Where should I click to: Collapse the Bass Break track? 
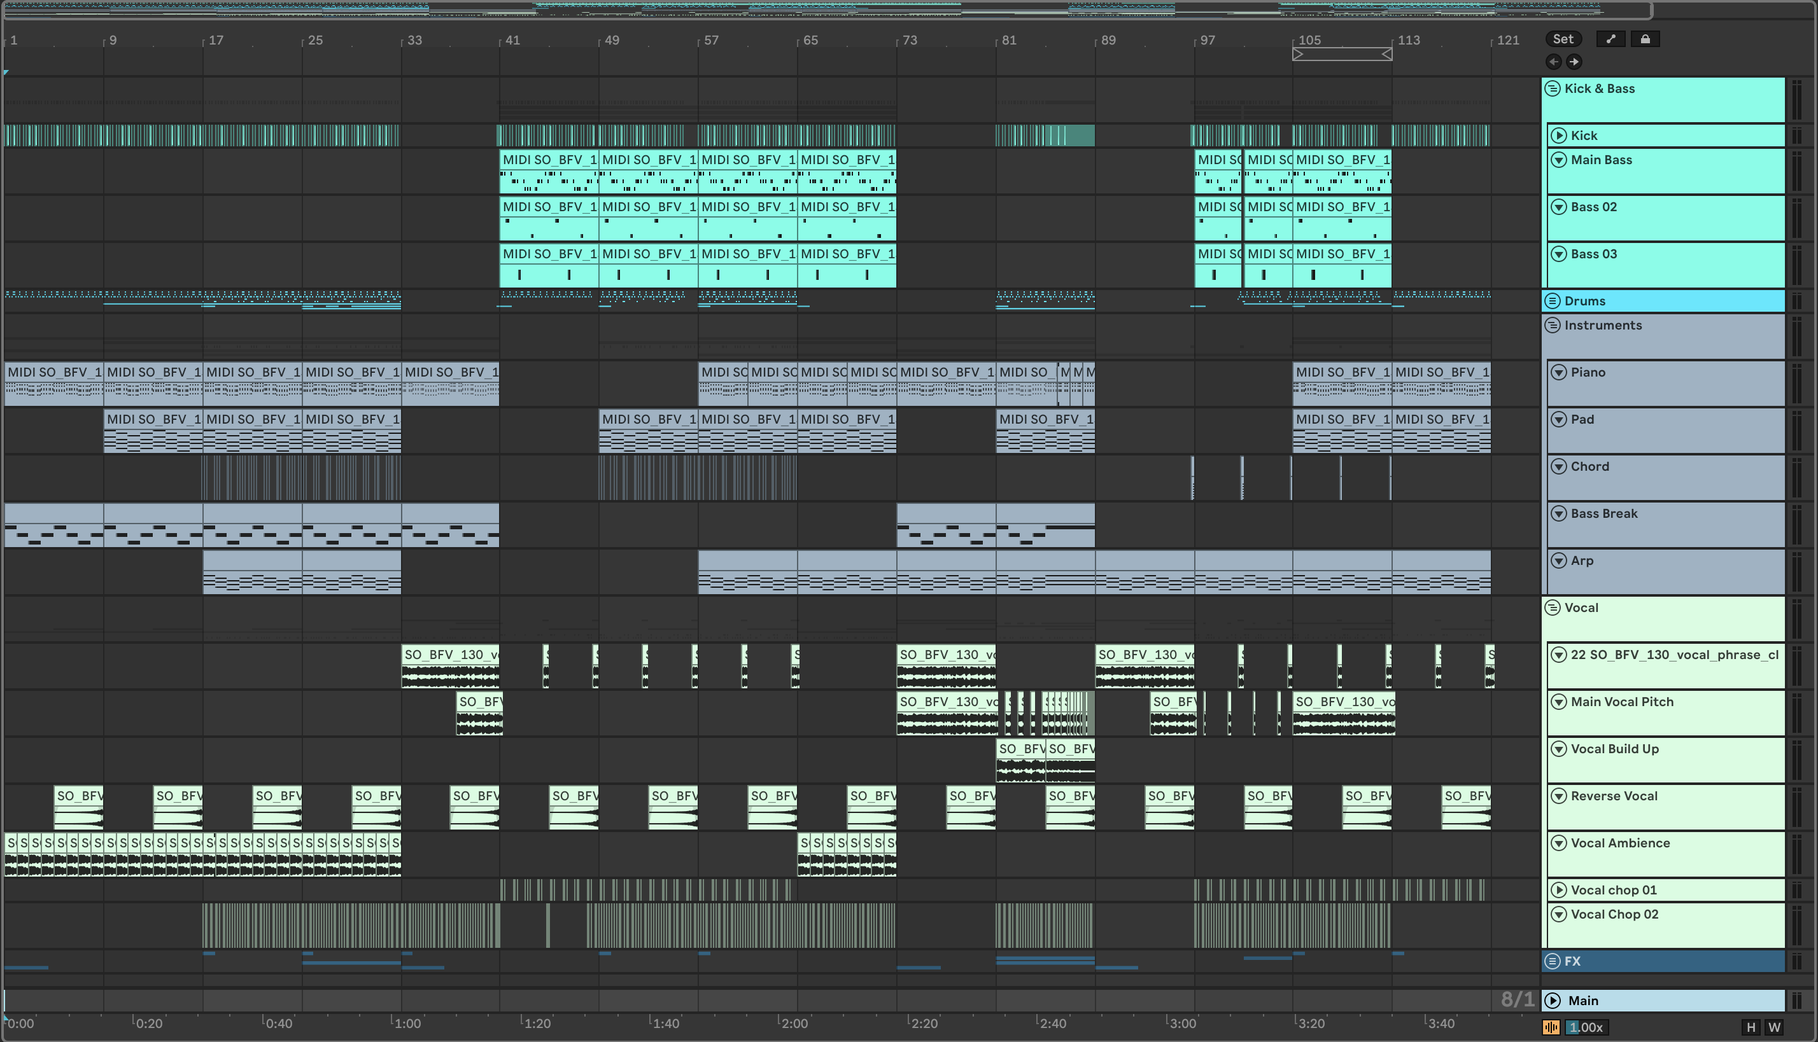coord(1559,515)
